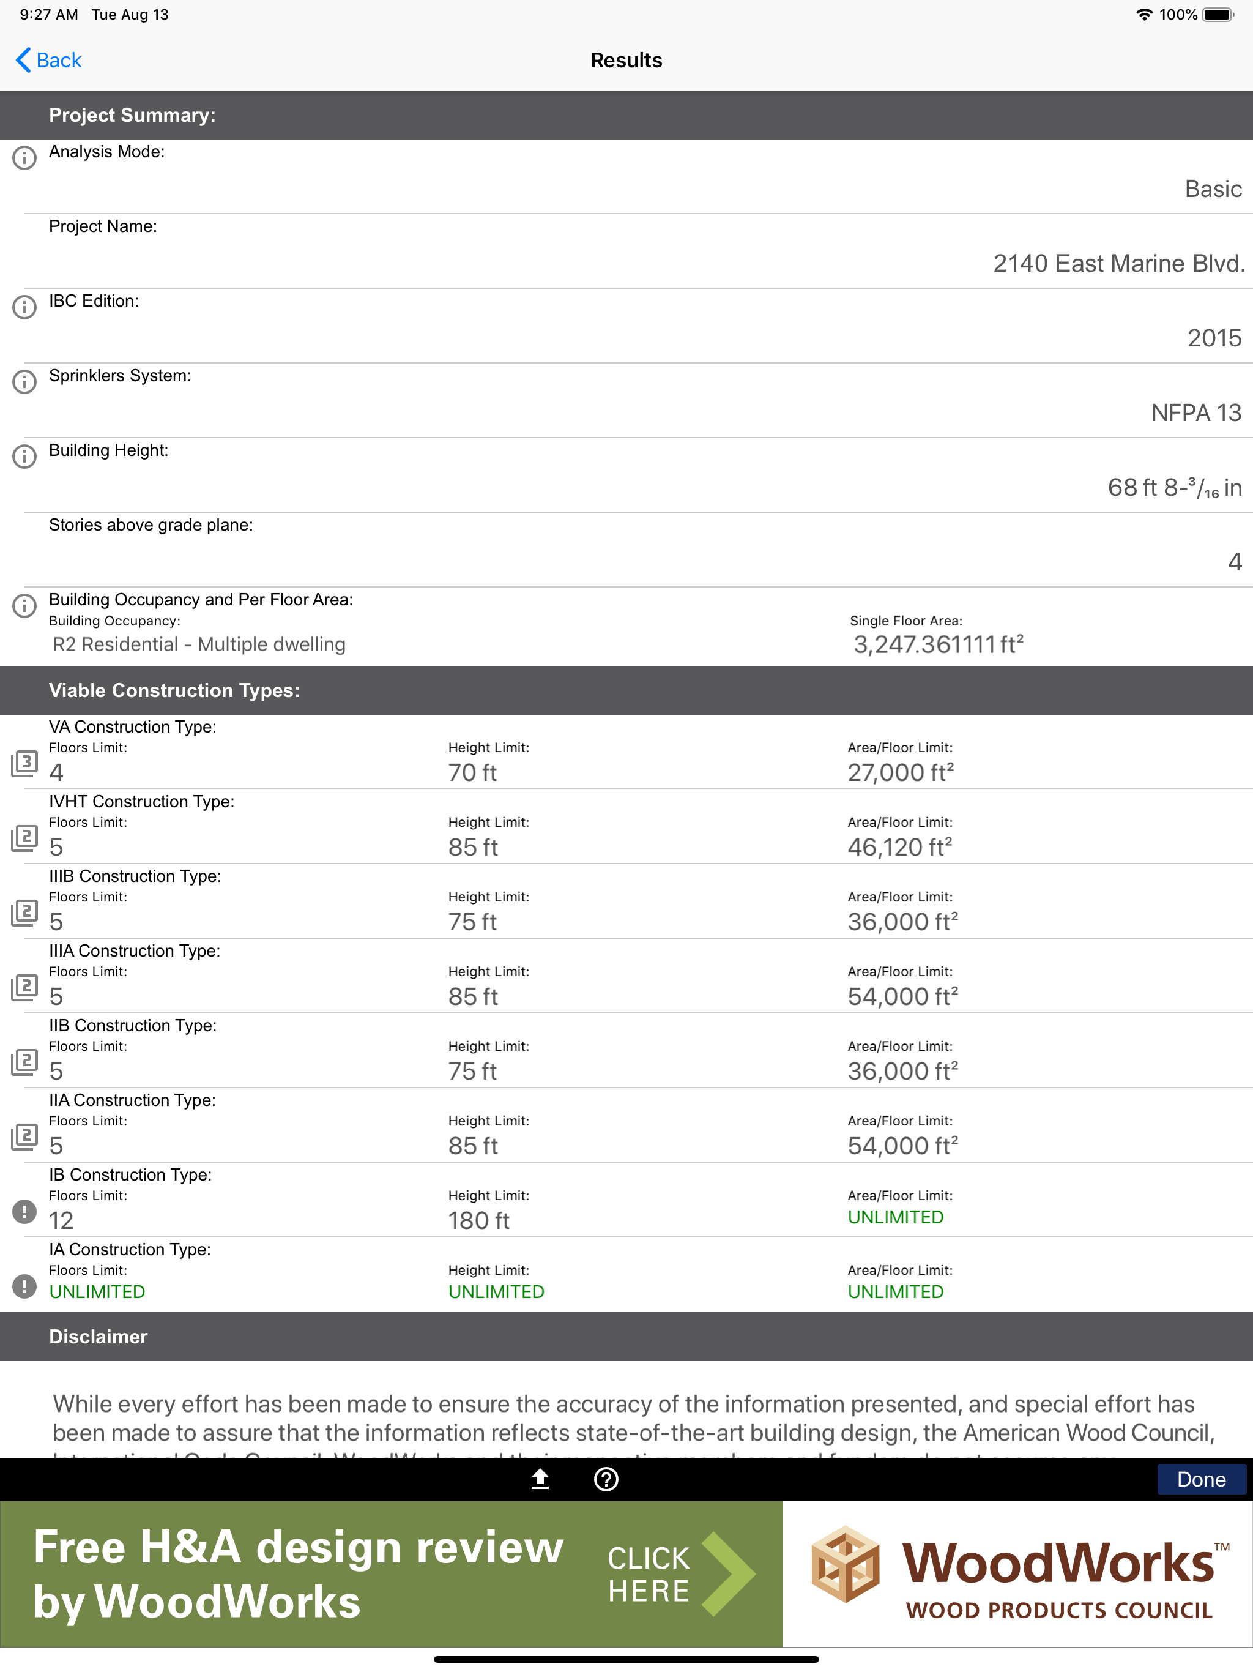The height and width of the screenshot is (1672, 1253).
Task: Click the WoodWorks Wood Products Council logo
Action: (1018, 1573)
